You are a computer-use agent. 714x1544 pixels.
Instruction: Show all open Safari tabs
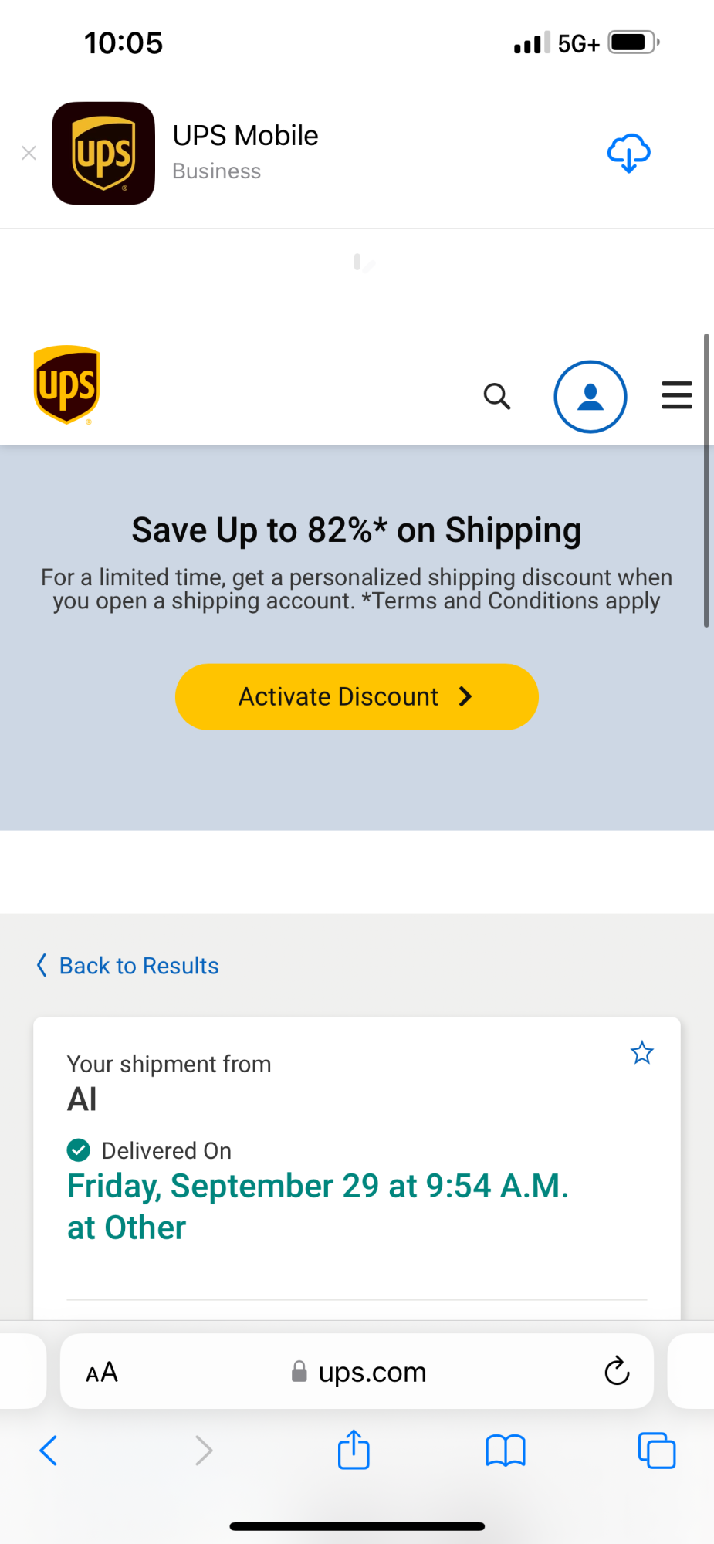[x=656, y=1451]
